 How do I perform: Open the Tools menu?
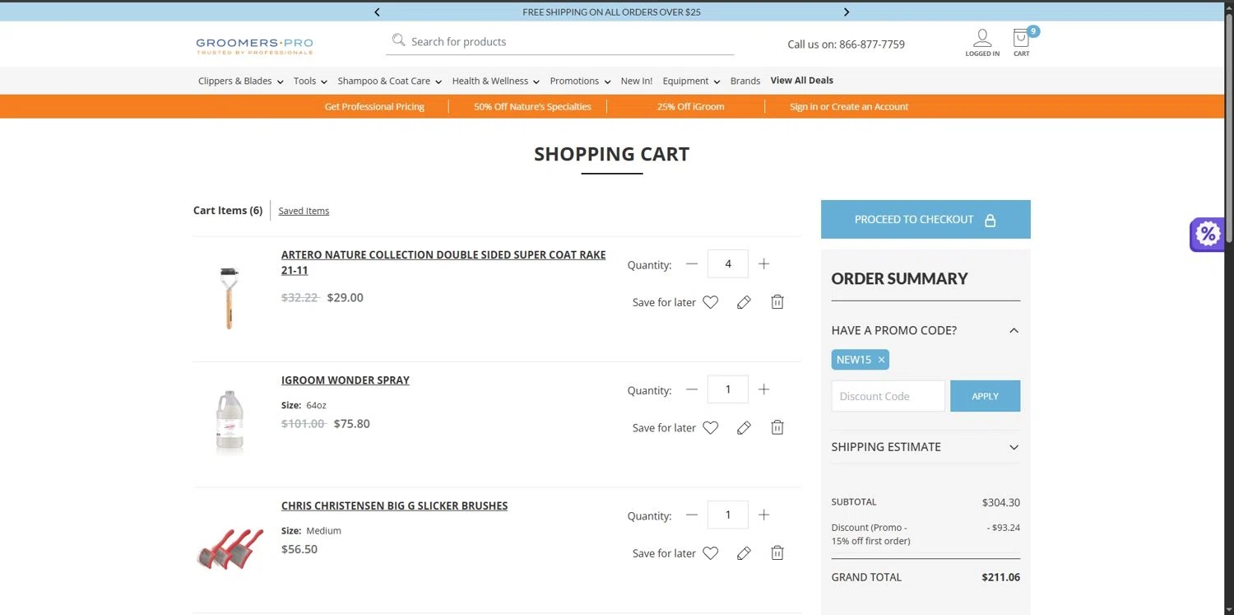310,81
